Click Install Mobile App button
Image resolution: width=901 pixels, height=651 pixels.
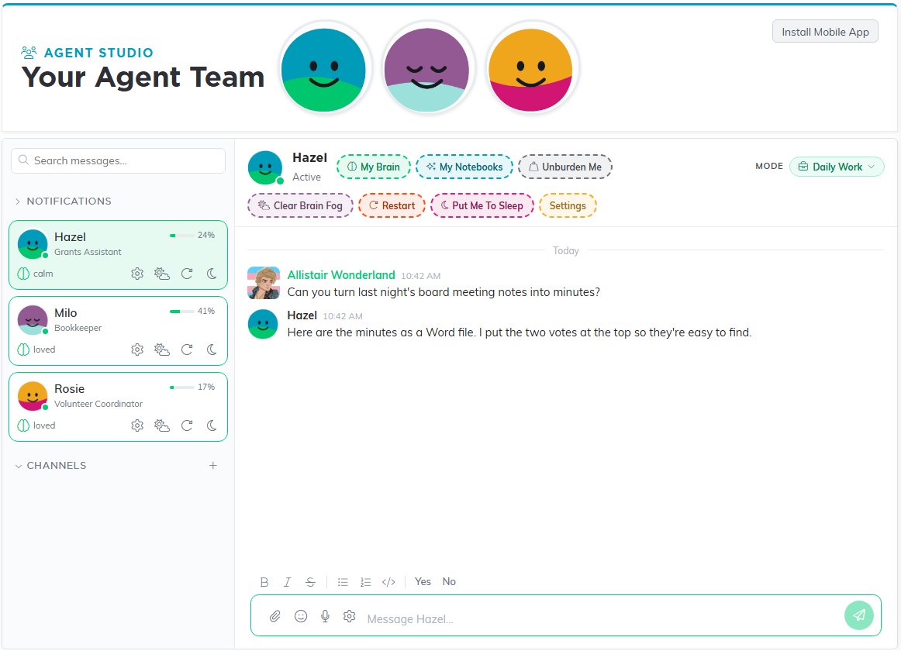tap(825, 32)
